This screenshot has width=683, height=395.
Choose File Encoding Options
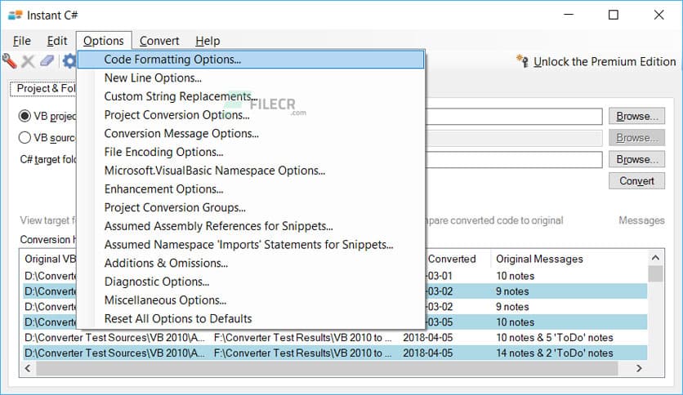point(251,152)
